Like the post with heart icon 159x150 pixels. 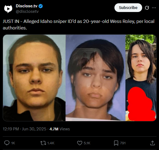tap(80, 143)
